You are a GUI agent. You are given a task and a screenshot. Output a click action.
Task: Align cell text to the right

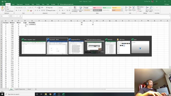coord(39,10)
